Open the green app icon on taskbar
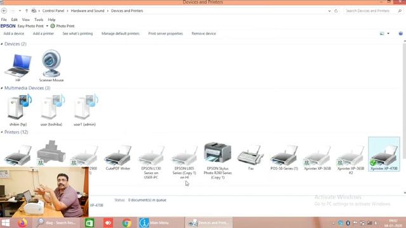Image resolution: width=406 pixels, height=228 pixels. click(x=89, y=222)
